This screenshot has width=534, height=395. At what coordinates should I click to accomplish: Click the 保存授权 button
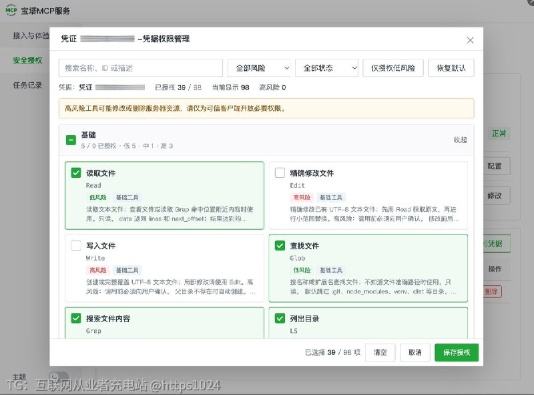pos(457,352)
